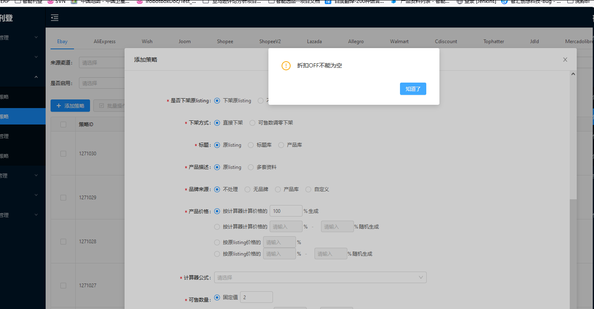Open the Wish platform tab
Viewport: 594px width, 309px height.
point(147,42)
